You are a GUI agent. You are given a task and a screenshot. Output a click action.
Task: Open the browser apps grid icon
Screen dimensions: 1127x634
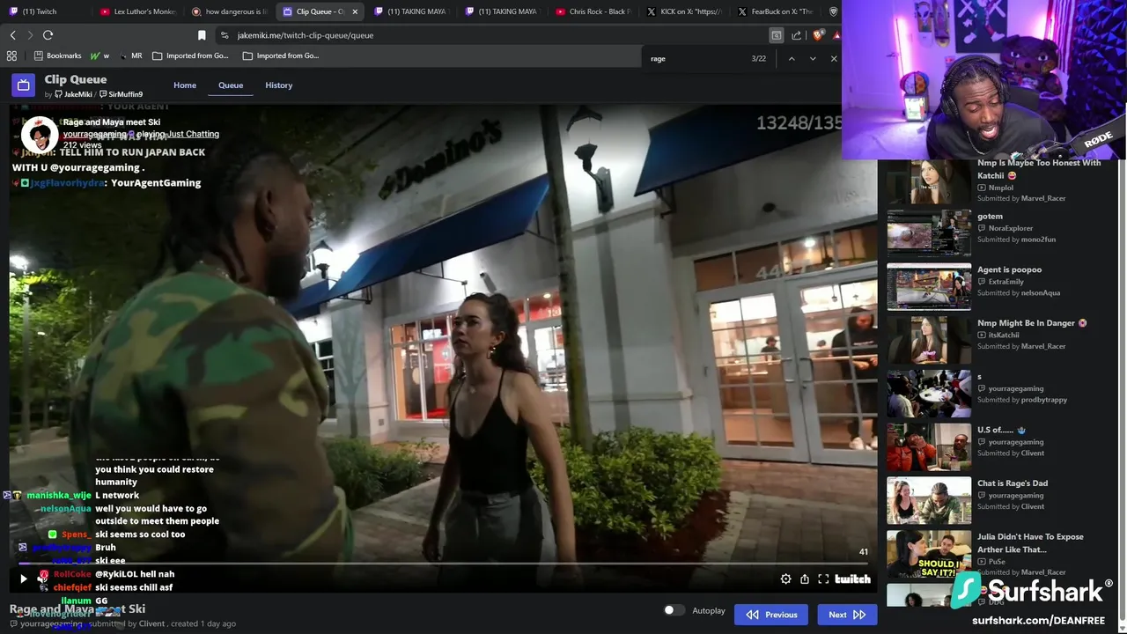(x=11, y=55)
